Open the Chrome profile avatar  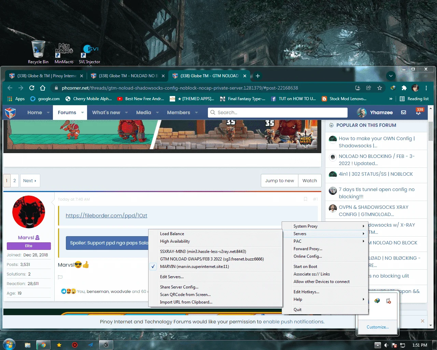pyautogui.click(x=415, y=88)
